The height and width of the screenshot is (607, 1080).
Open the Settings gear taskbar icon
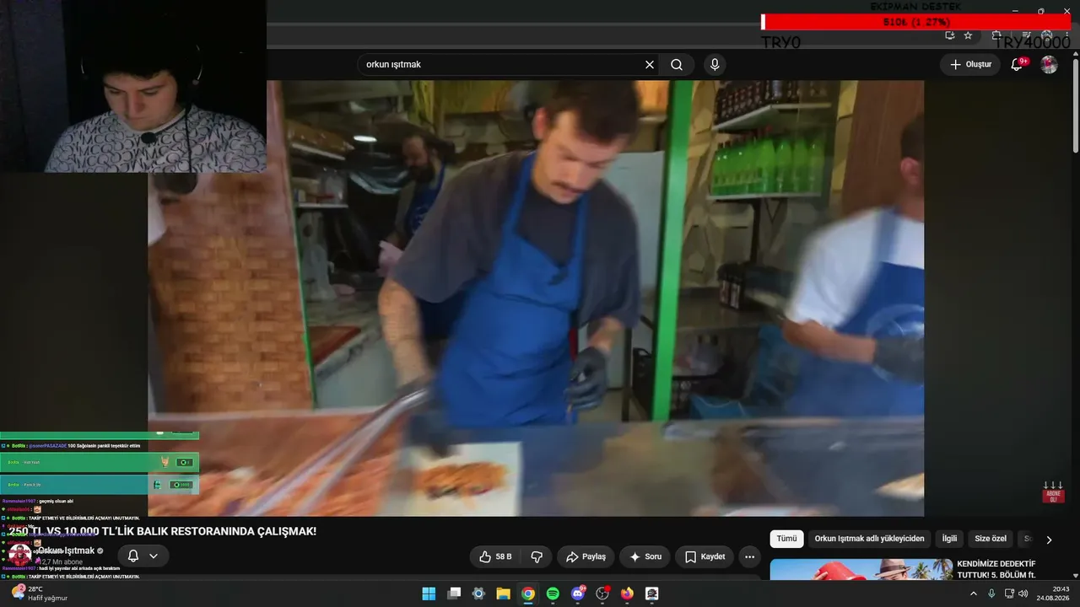tap(478, 594)
